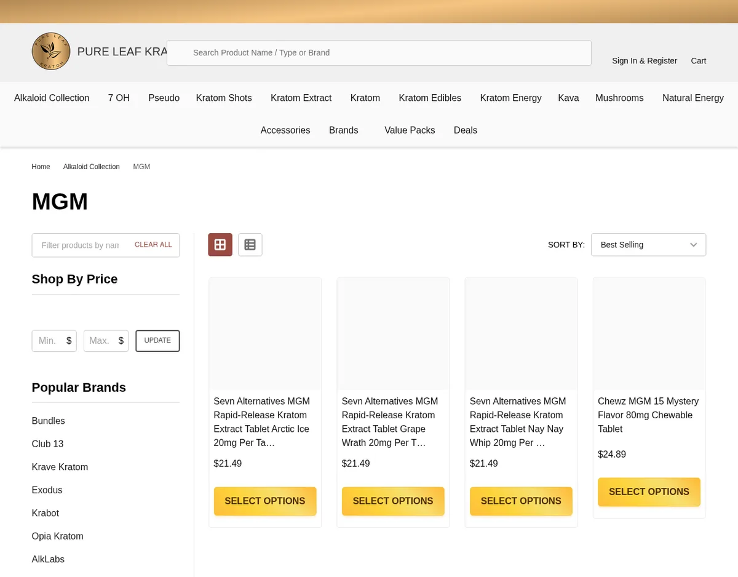Open the Grape Wrath tablet product image
The height and width of the screenshot is (577, 738).
tap(393, 334)
